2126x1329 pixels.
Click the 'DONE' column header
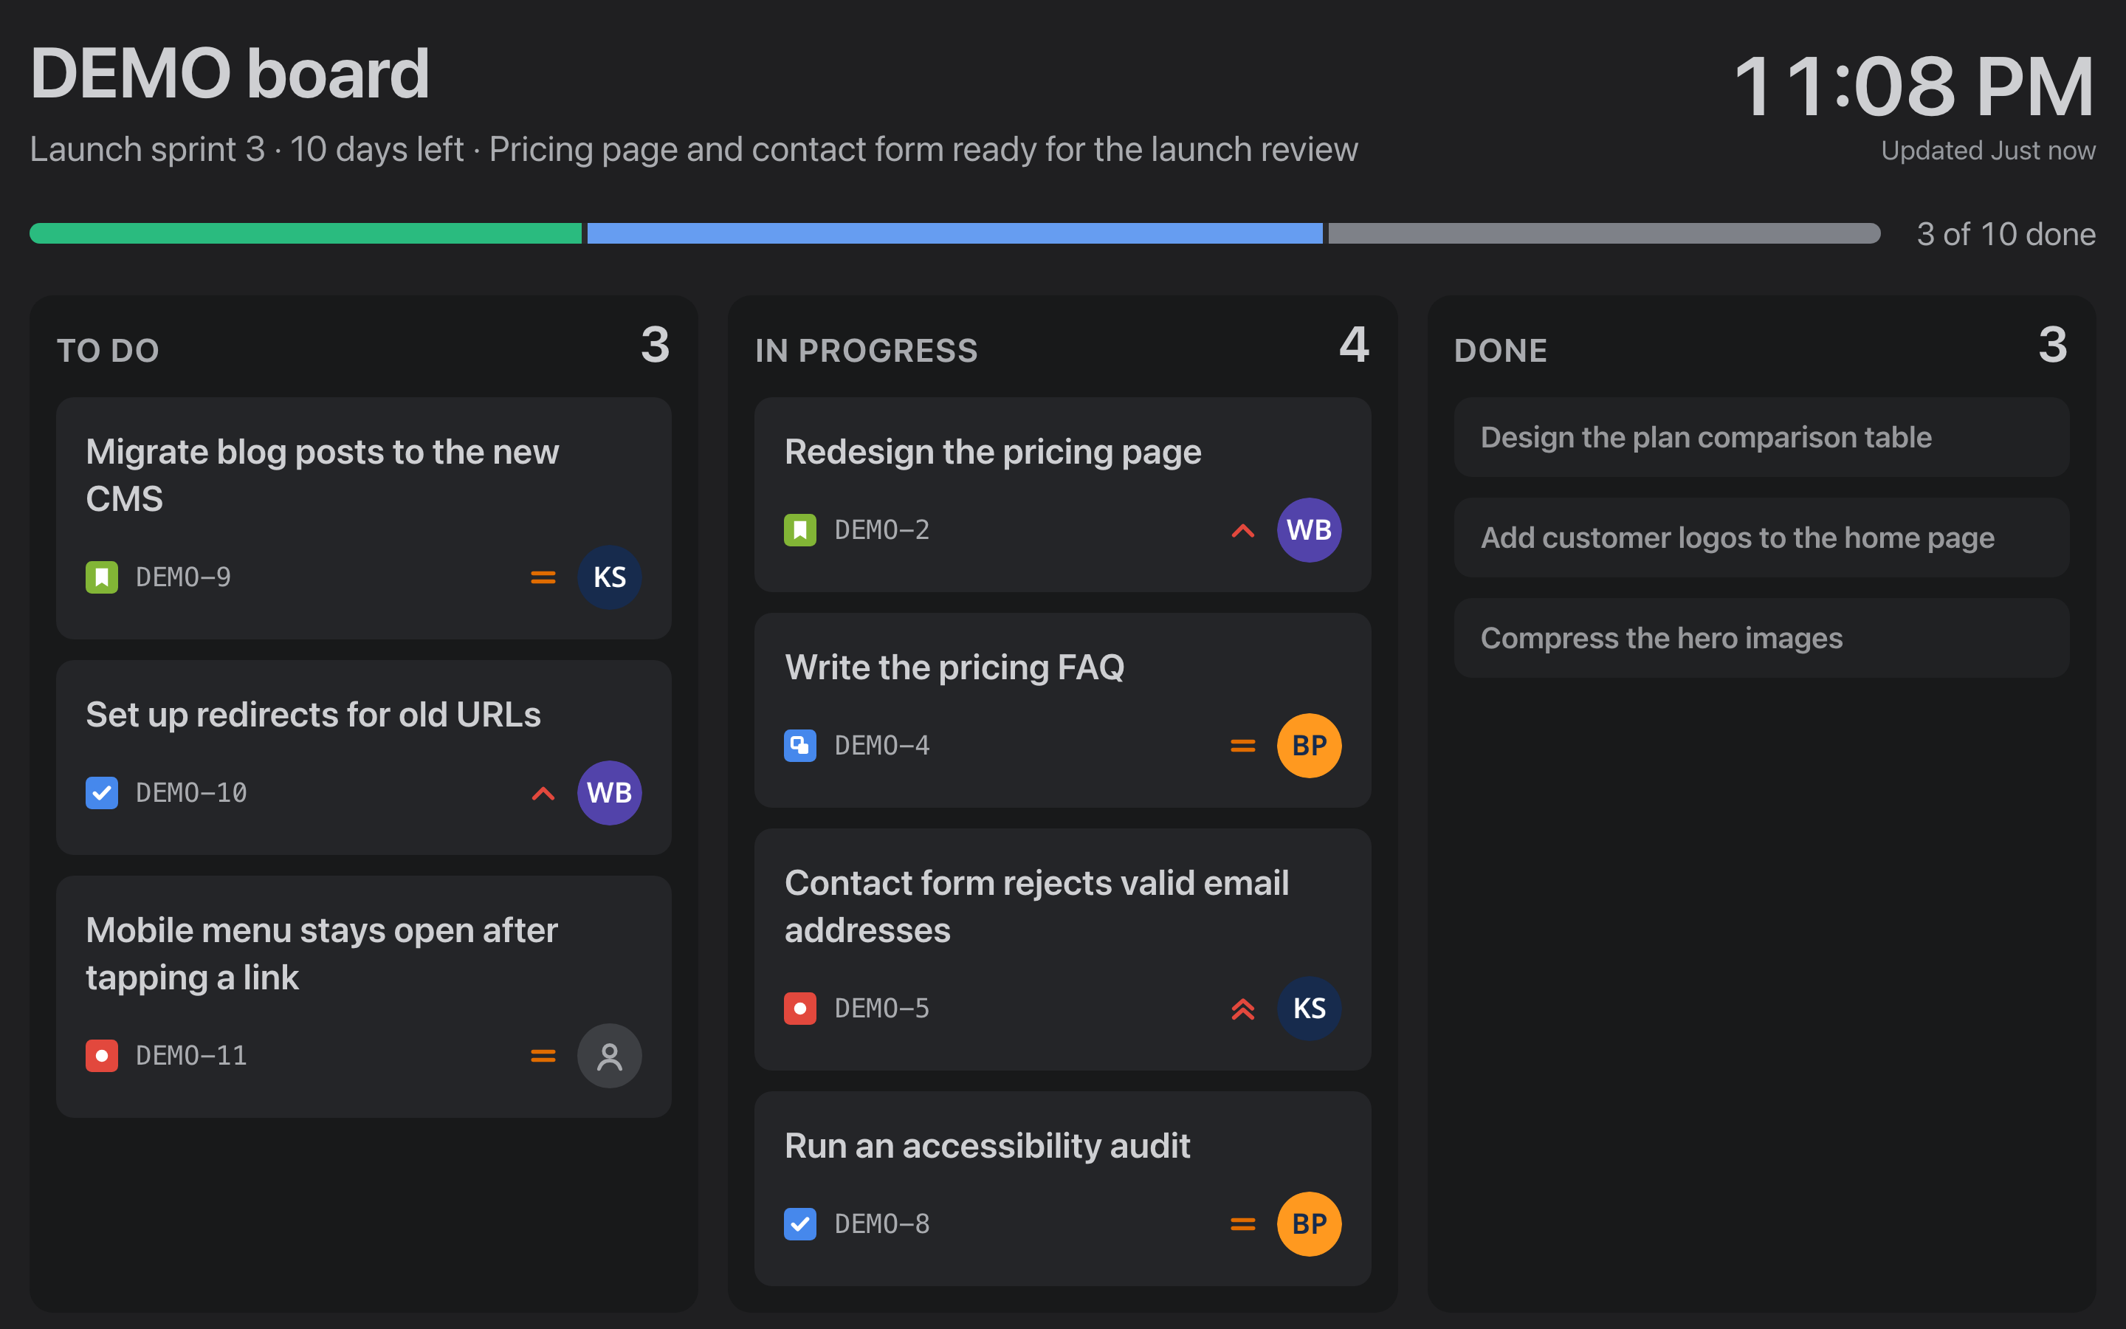point(1501,351)
